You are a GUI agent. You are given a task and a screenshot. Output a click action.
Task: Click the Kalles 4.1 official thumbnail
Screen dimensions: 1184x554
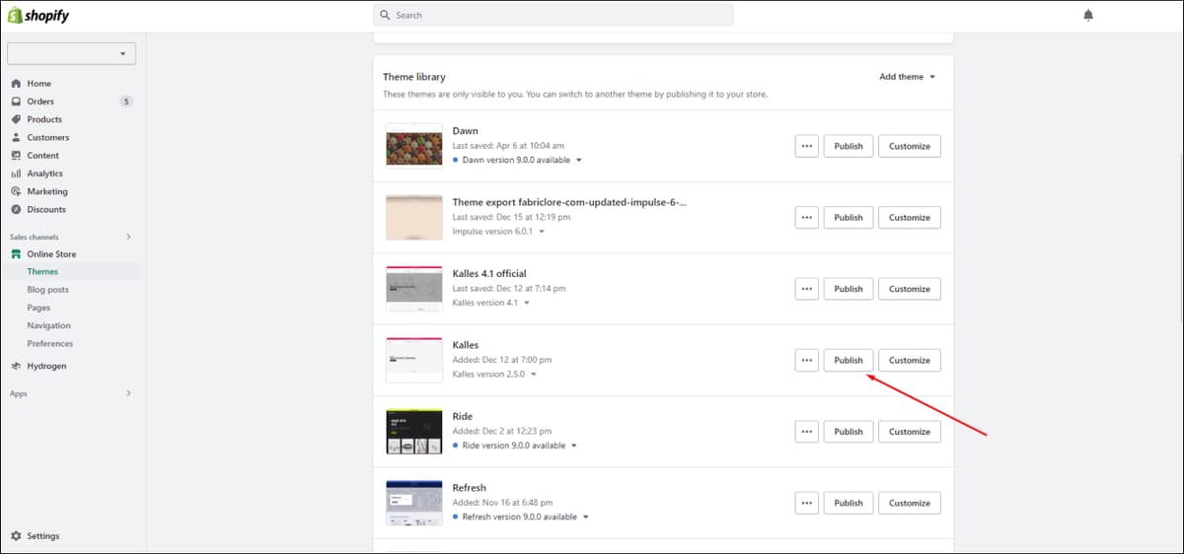point(412,289)
